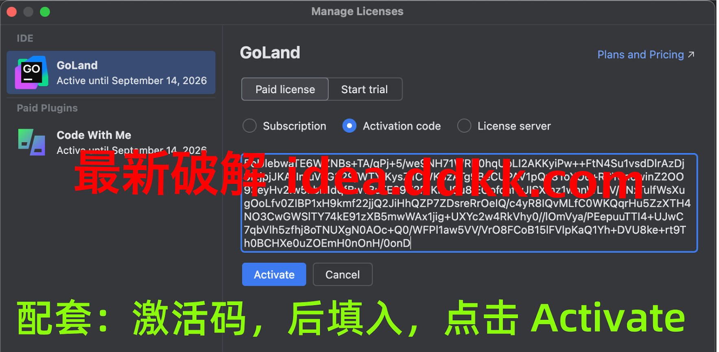The height and width of the screenshot is (352, 719).
Task: Click the gray minimize window button
Action: 28,12
